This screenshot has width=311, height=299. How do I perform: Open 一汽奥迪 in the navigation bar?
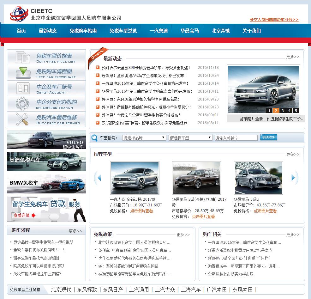159,31
